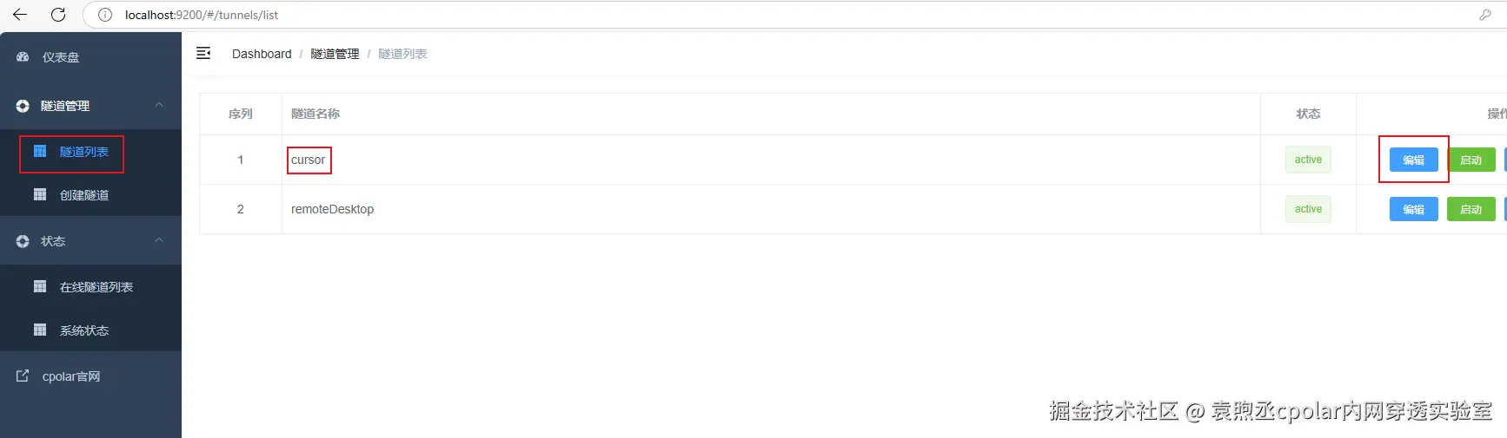The image size is (1507, 438).
Task: Open 隧道列表 in the sidebar
Action: tap(83, 152)
